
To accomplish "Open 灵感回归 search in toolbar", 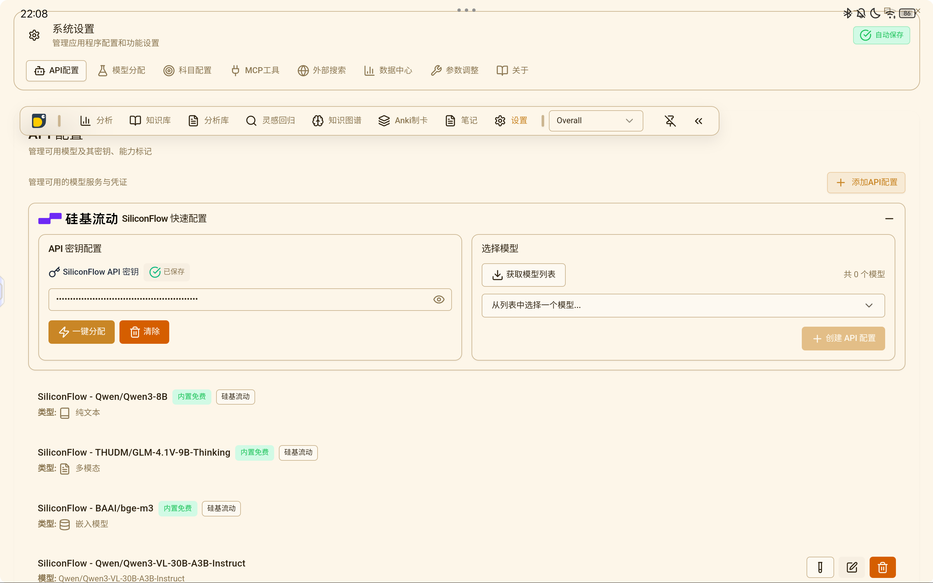I will [270, 121].
